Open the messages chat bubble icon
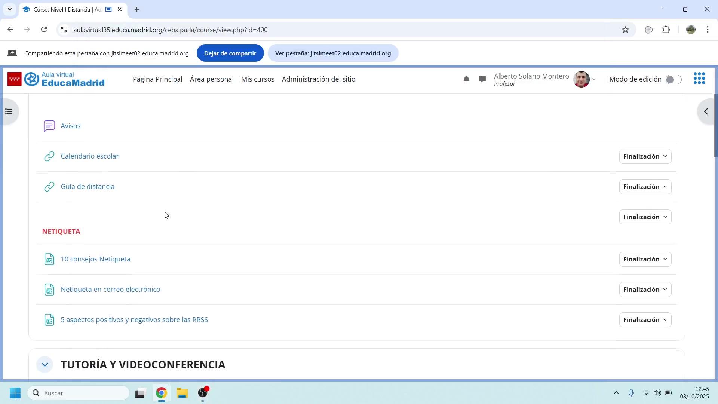 pos(482,79)
